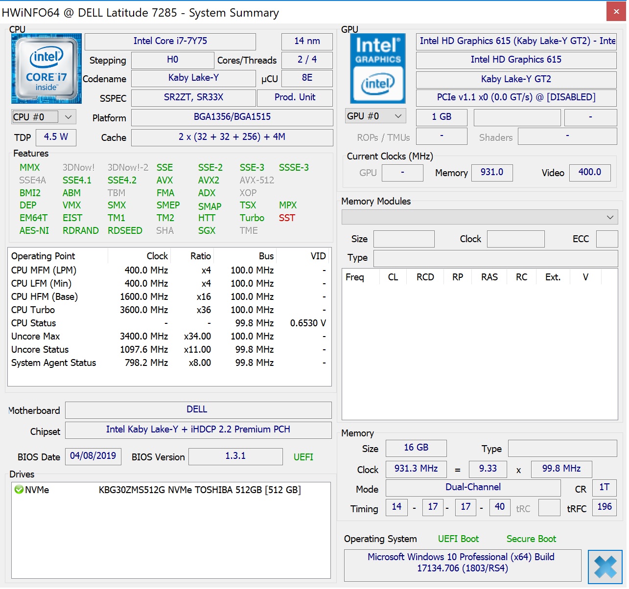Click the UEFI Boot green label
This screenshot has width=629, height=589.
458,539
